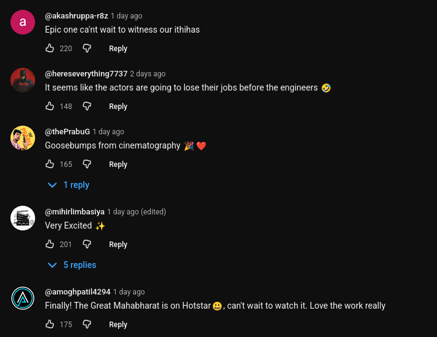
Task: Open @hereseverything7737's channel via username
Action: (86, 74)
